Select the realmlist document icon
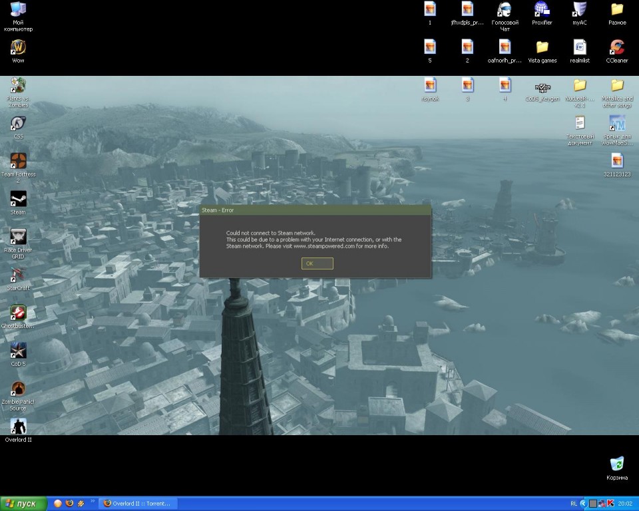Screen dimensions: 639x511 580,51
